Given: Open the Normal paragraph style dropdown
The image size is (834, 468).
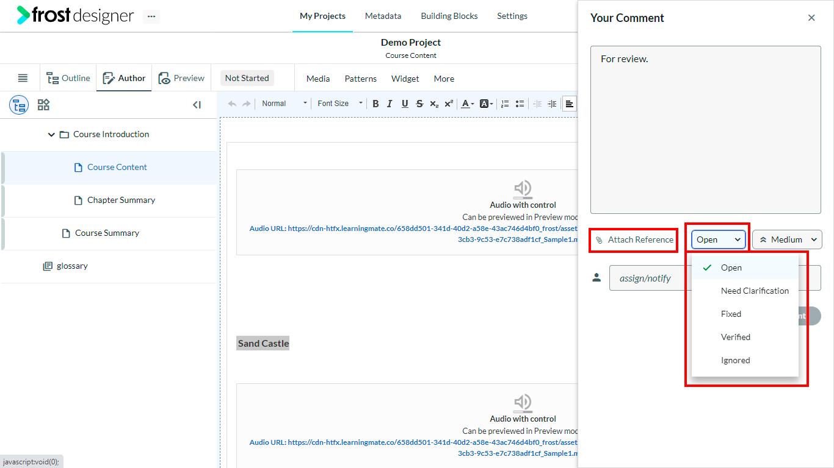Looking at the screenshot, I should tap(284, 104).
